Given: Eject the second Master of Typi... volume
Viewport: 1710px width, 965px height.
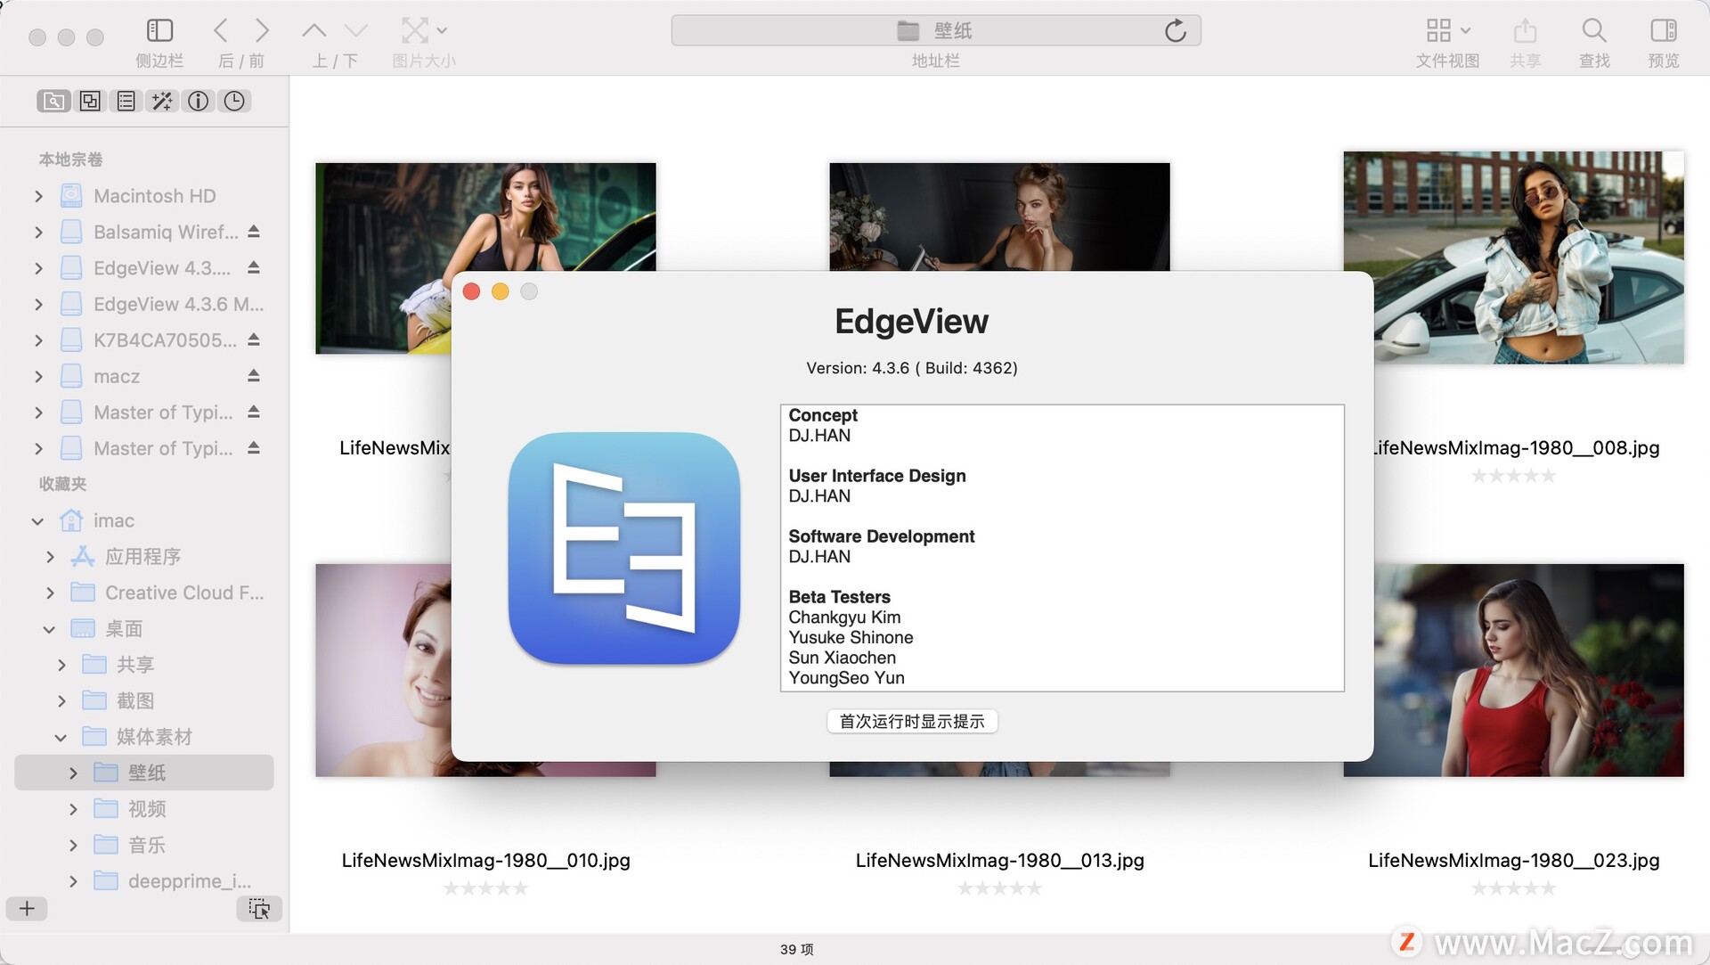Looking at the screenshot, I should [x=254, y=447].
